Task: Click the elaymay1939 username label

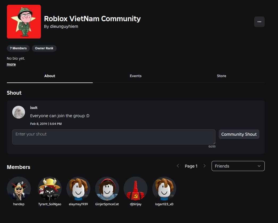Action: (78, 204)
